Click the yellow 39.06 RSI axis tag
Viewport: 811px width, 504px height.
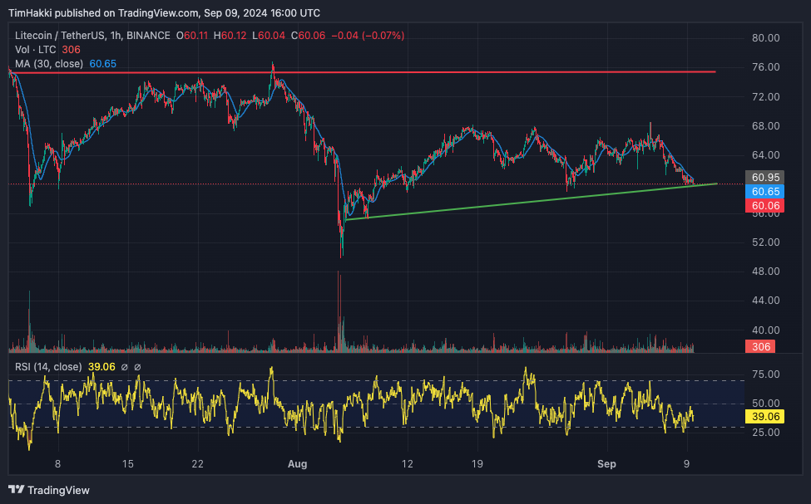coord(765,417)
